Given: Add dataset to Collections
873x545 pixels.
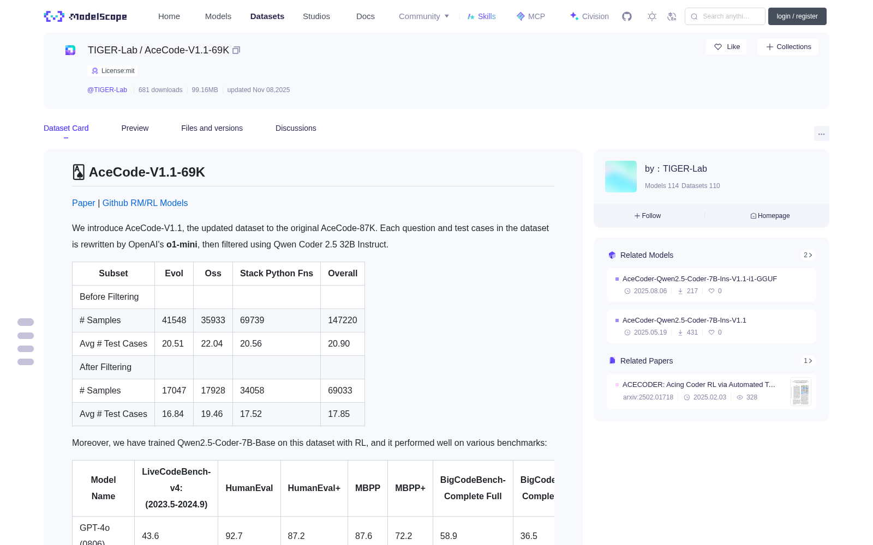Looking at the screenshot, I should click(788, 47).
